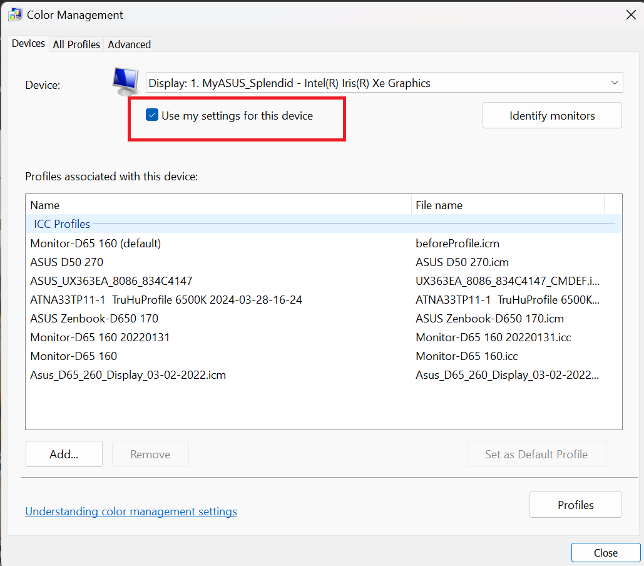
Task: Open the Profiles button menu
Action: pos(575,505)
